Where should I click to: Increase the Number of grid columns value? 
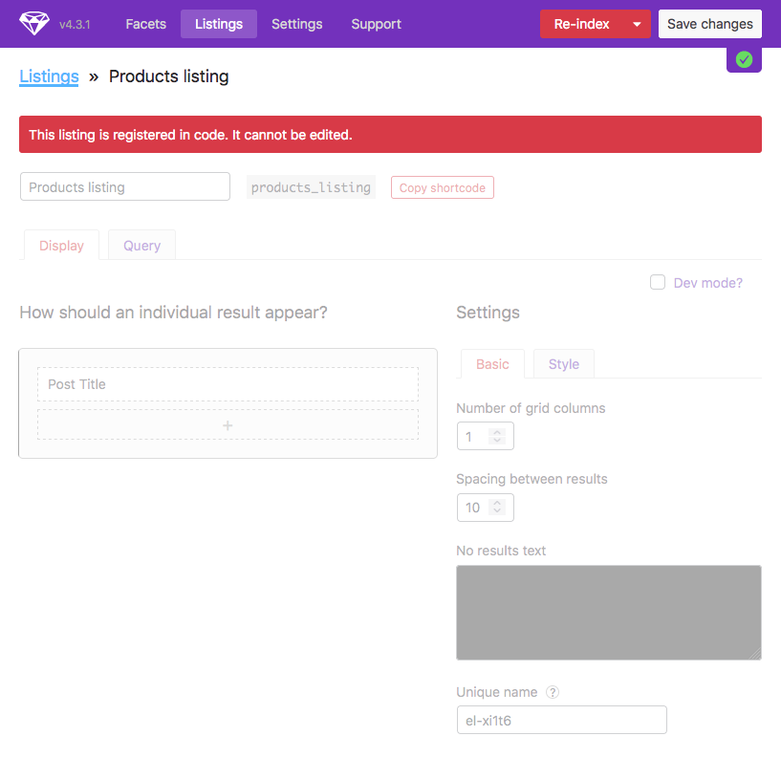click(x=497, y=432)
